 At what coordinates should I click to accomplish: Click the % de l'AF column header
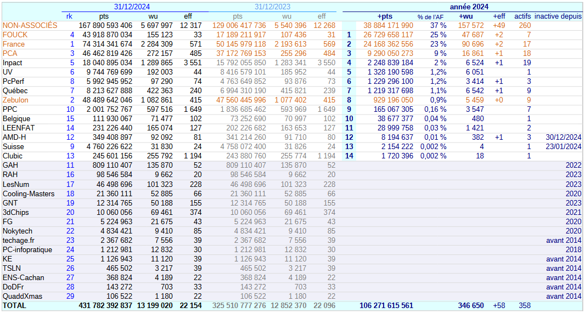pyautogui.click(x=430, y=16)
